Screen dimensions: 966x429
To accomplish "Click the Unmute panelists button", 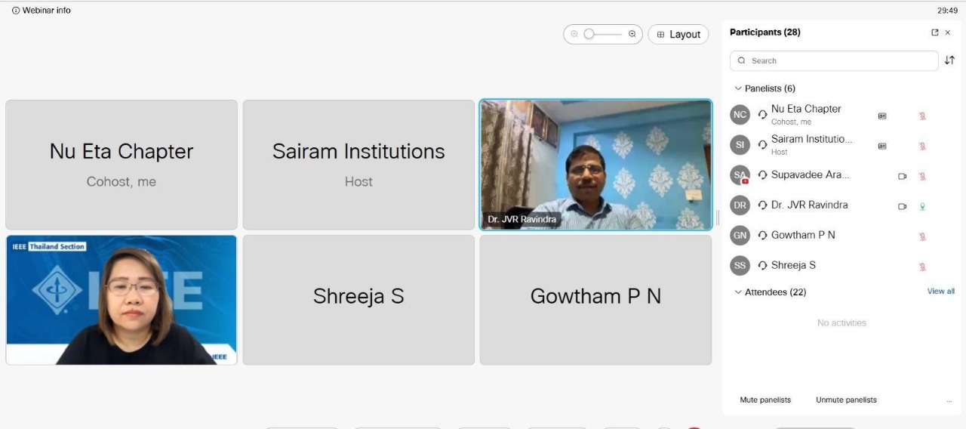I will point(846,400).
